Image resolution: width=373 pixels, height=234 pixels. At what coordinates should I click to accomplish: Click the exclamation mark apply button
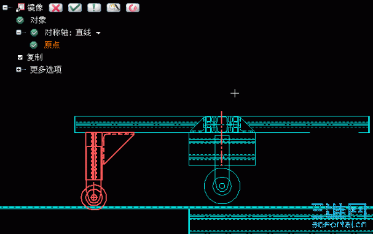pos(94,8)
